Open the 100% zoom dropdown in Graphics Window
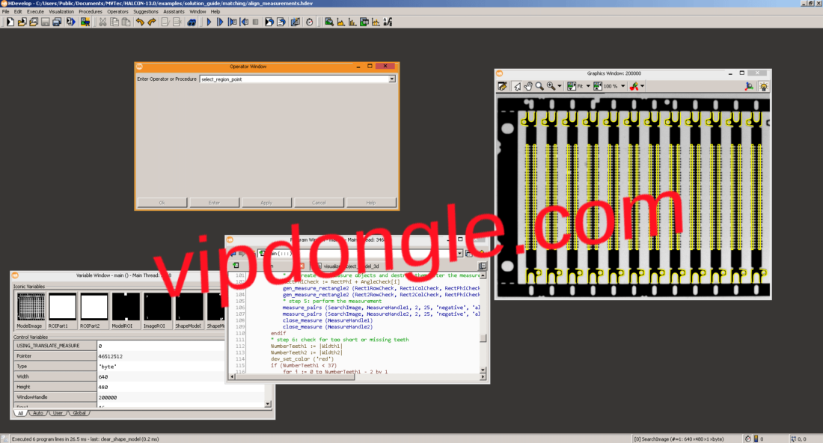The height and width of the screenshot is (443, 823). click(622, 85)
